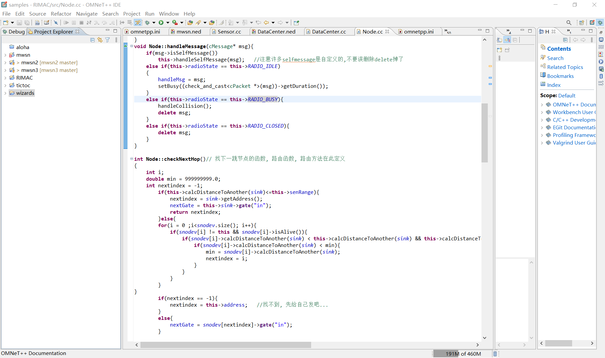605x358 pixels.
Task: Click the Resume debugging icon
Action: pyautogui.click(x=66, y=23)
